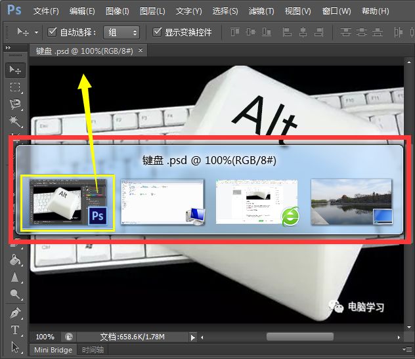Align top edges of layers
Screen dimensions: 415x359
pyautogui.click(x=235, y=32)
